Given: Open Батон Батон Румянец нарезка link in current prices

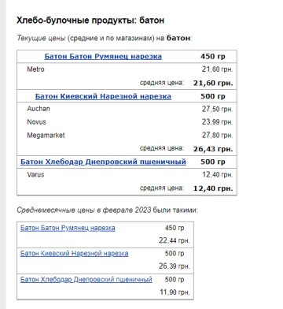Looking at the screenshot, I should 103,57.
